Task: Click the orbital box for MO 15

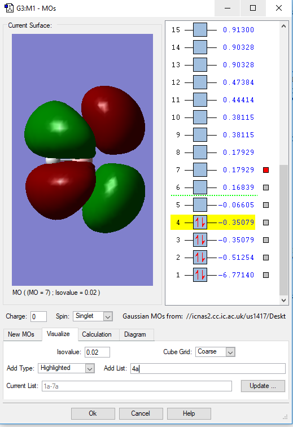Action: [200, 30]
